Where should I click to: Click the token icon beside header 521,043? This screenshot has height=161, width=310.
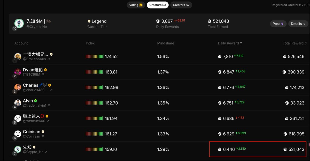[210, 21]
